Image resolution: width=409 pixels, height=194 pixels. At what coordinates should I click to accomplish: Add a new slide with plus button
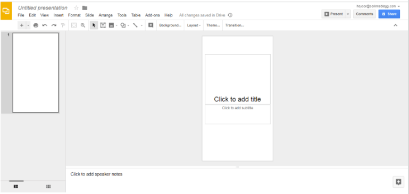coord(22,25)
